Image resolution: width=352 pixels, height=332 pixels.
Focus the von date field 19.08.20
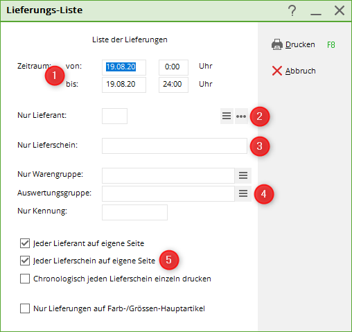pyautogui.click(x=124, y=67)
